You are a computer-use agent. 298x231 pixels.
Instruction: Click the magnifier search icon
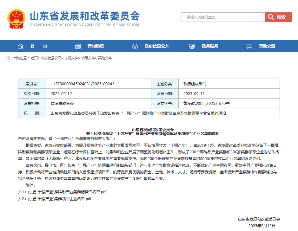(270, 17)
